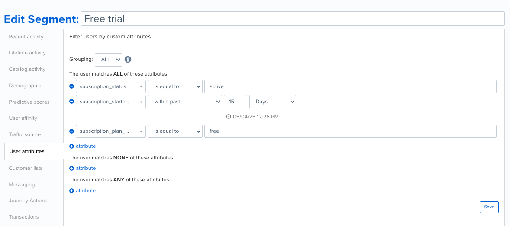Click the plus icon under ALL attributes
This screenshot has width=510, height=226.
coord(71,146)
